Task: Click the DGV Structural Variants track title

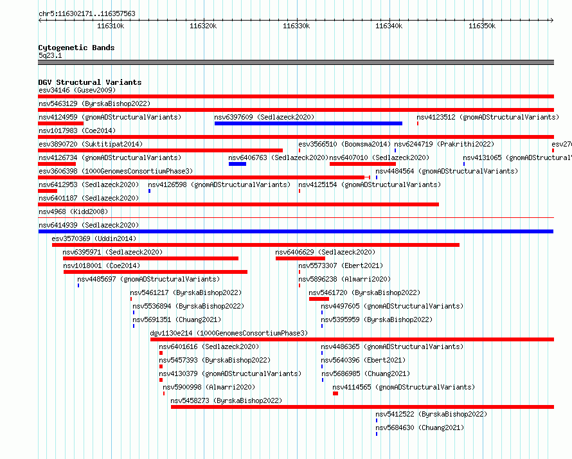Action: tap(90, 82)
